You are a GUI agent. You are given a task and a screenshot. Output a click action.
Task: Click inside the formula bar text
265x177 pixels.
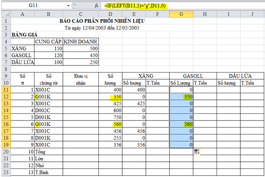tap(135, 6)
